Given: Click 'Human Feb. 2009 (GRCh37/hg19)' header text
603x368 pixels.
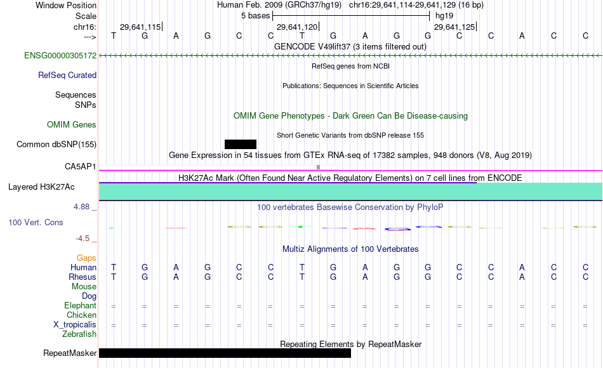Looking at the screenshot, I should point(279,5).
